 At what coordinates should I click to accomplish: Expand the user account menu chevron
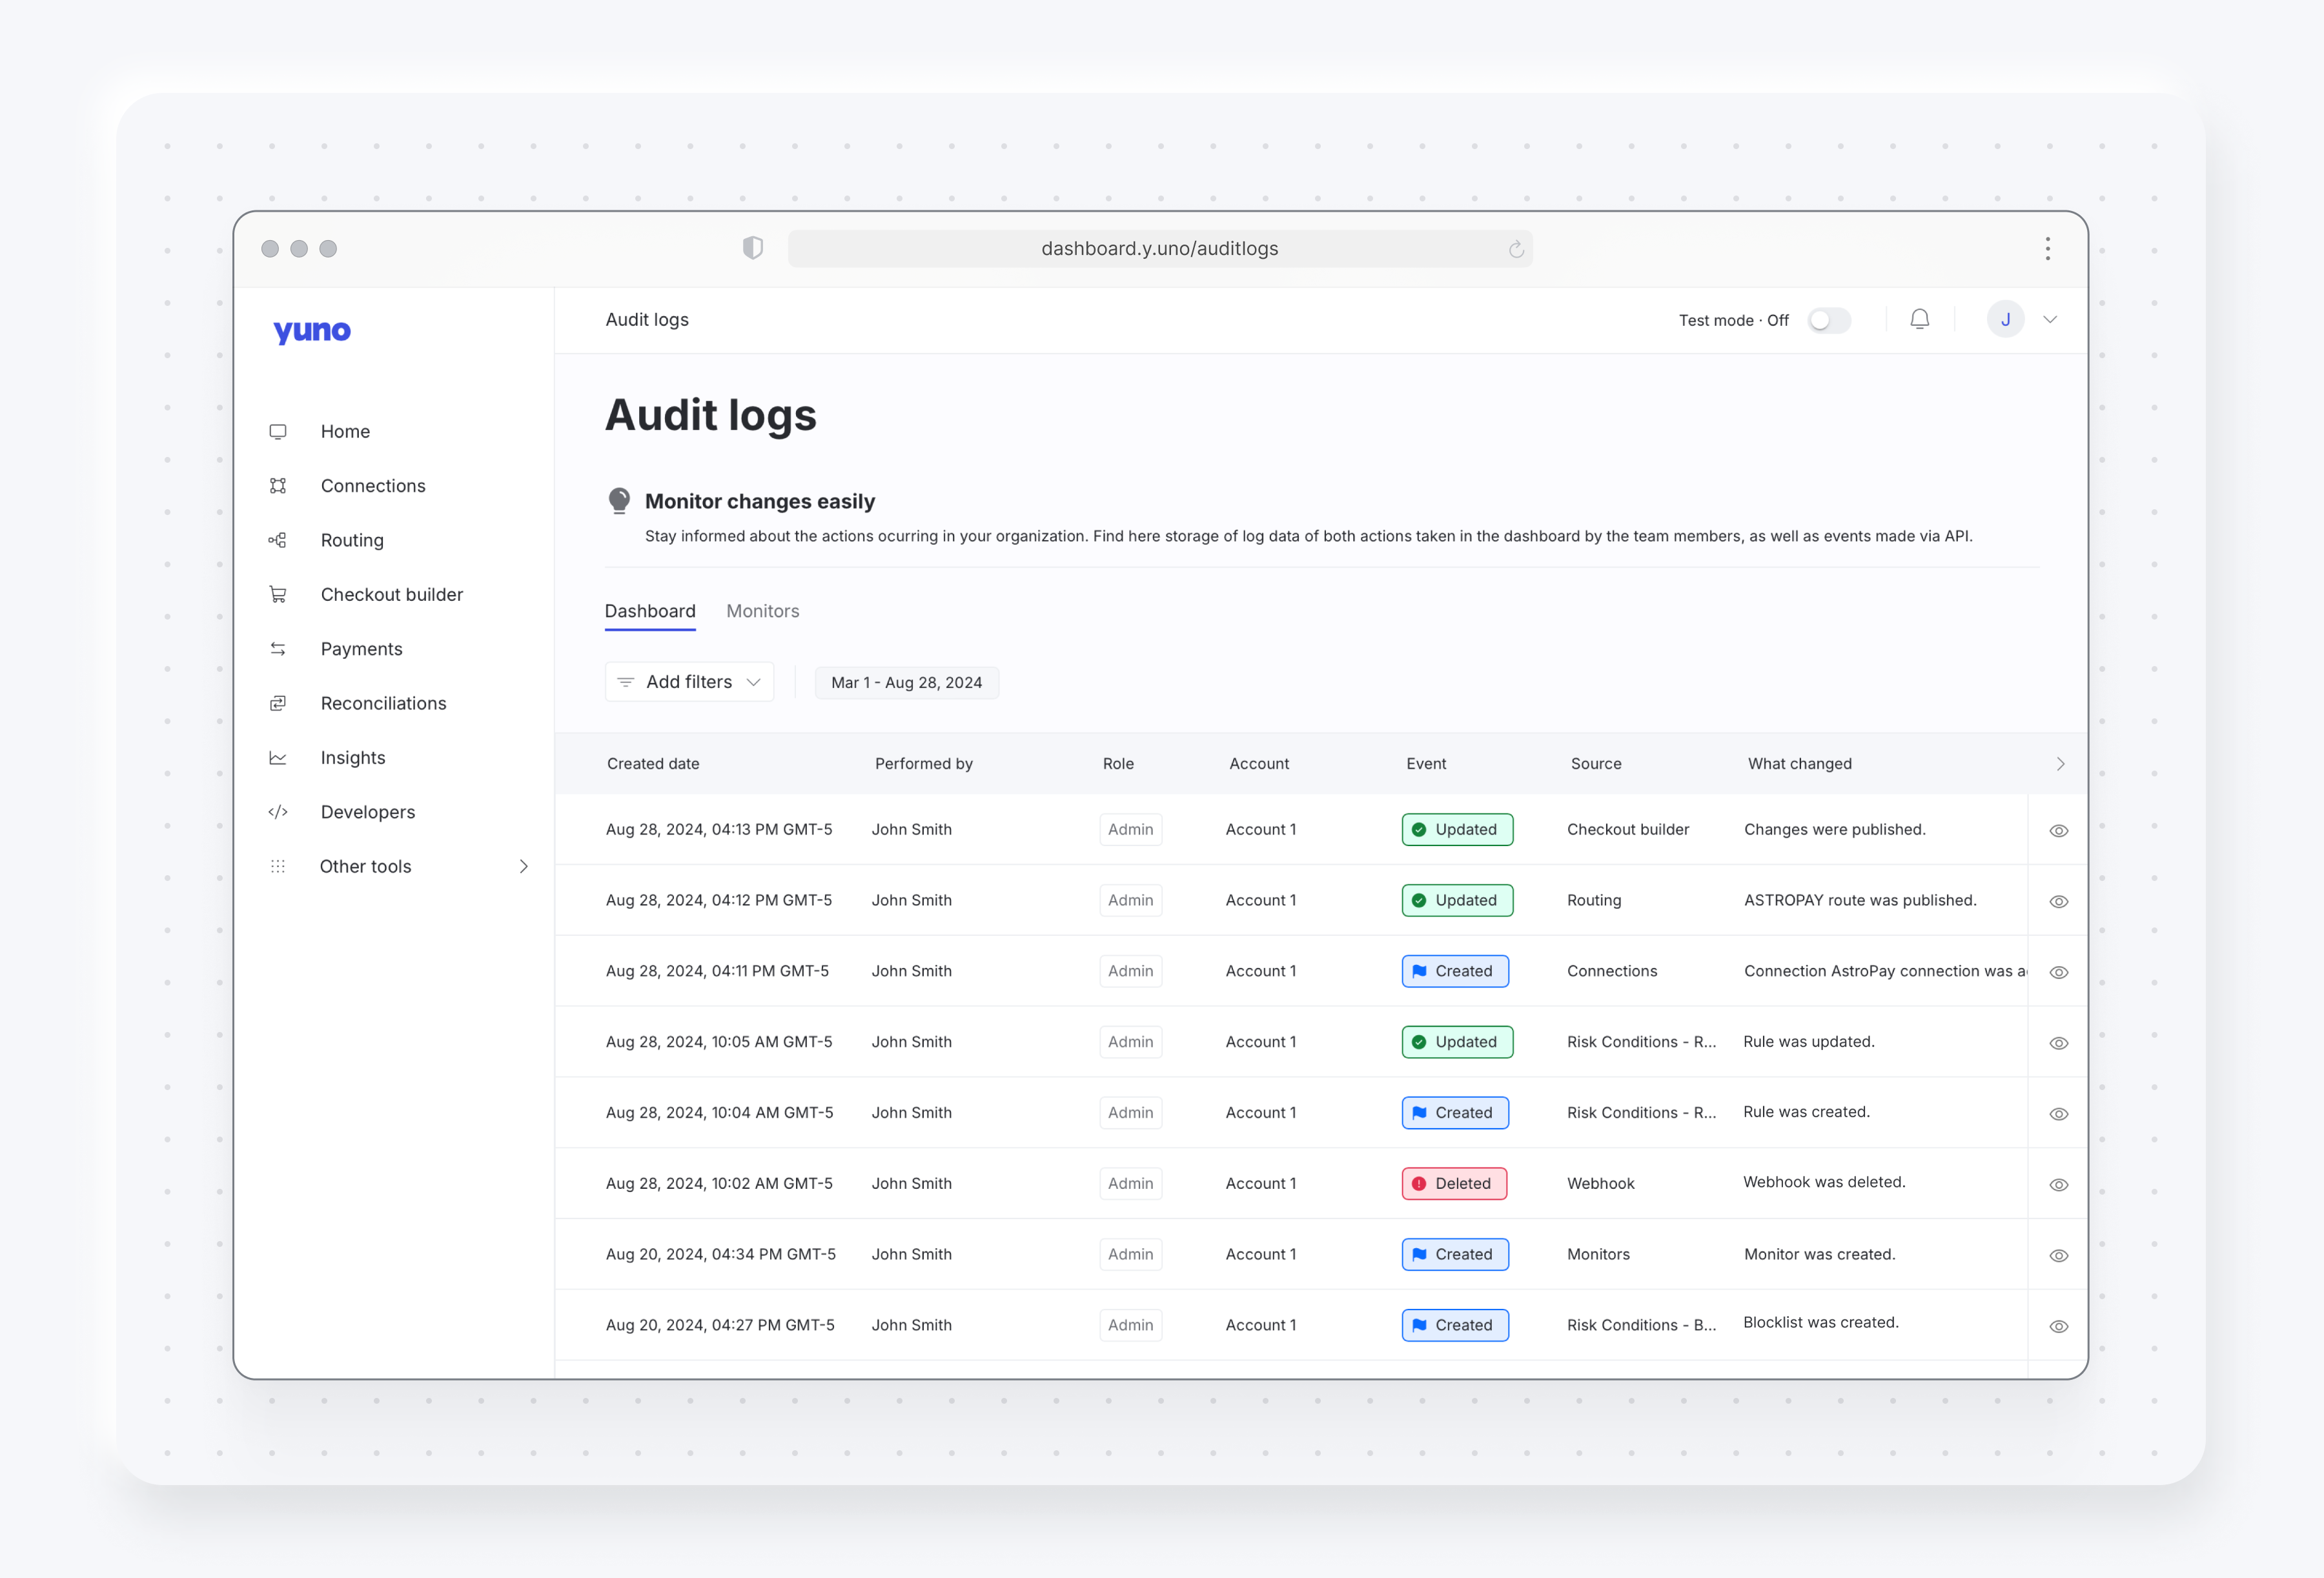[2050, 320]
